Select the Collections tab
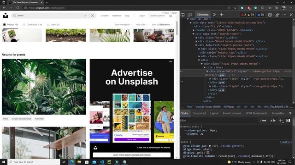The height and width of the screenshot is (165, 295). 32,24
